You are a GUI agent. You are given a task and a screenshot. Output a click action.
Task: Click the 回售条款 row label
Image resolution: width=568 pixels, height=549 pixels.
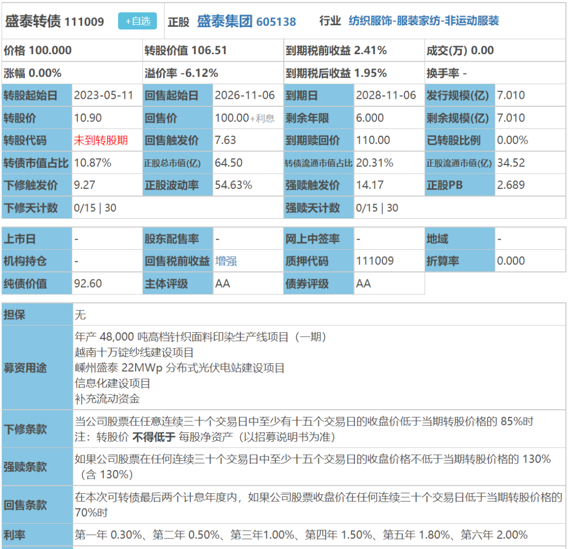25,505
